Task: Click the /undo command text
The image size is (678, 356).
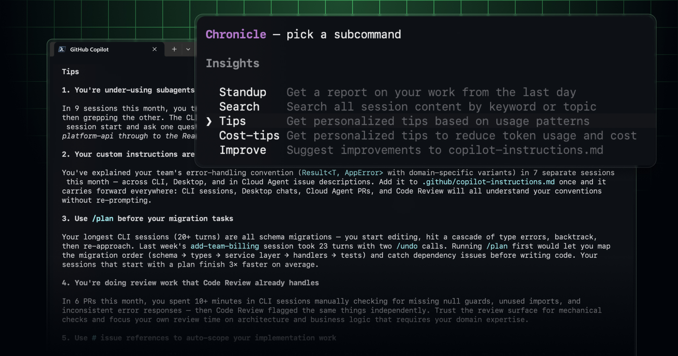Action: click(407, 246)
